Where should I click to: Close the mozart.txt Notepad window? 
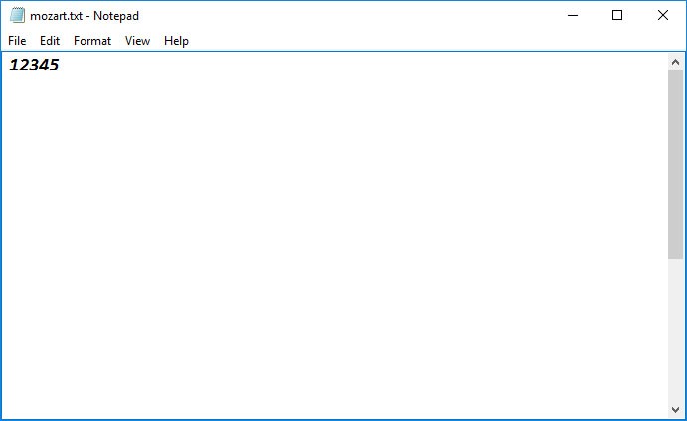click(663, 15)
